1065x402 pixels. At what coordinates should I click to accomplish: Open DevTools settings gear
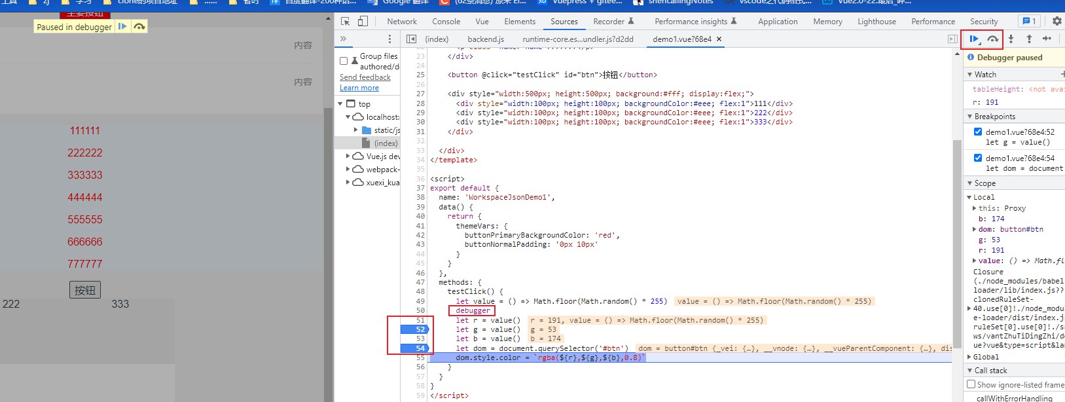pos(1056,21)
